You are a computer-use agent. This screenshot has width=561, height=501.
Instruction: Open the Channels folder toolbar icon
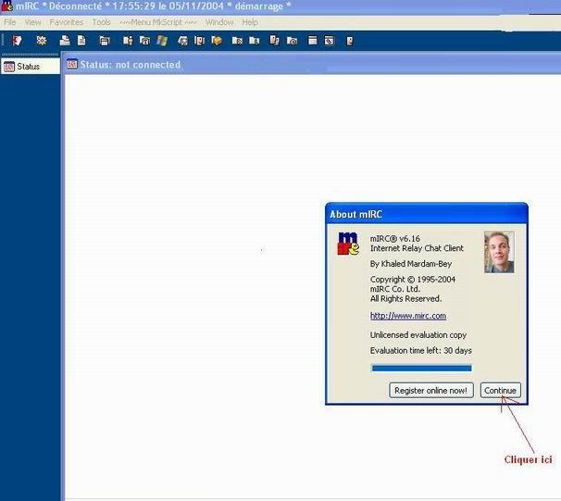65,41
